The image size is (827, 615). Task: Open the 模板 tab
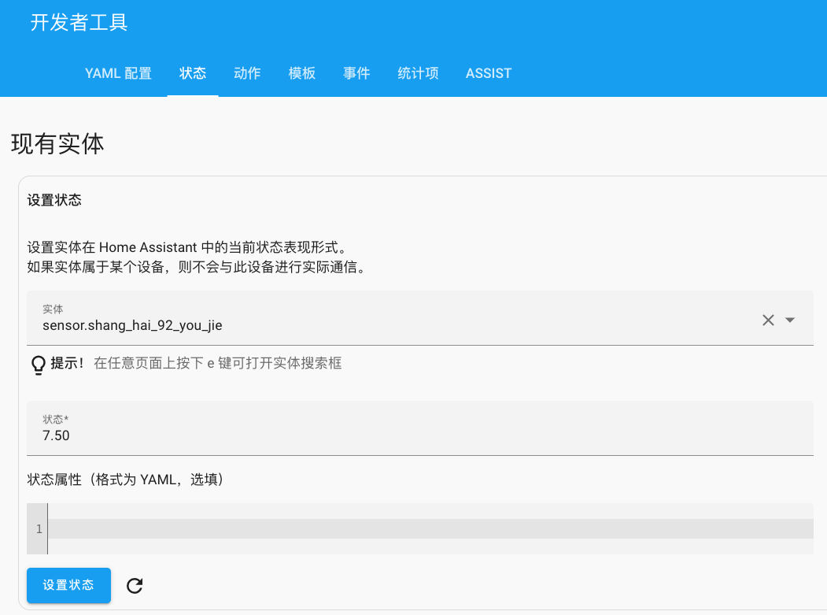pyautogui.click(x=301, y=73)
